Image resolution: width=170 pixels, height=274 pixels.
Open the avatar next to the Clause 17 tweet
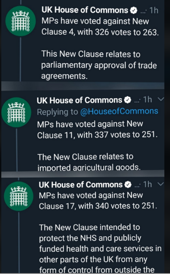[x=19, y=196]
